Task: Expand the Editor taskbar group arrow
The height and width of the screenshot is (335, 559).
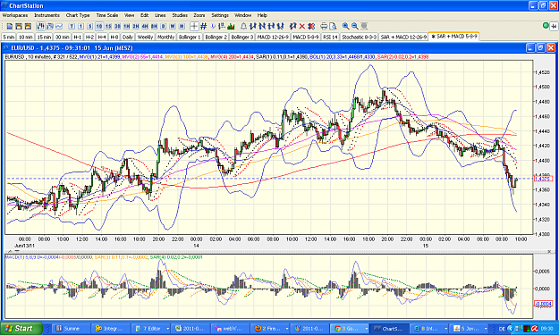Action: [x=167, y=329]
